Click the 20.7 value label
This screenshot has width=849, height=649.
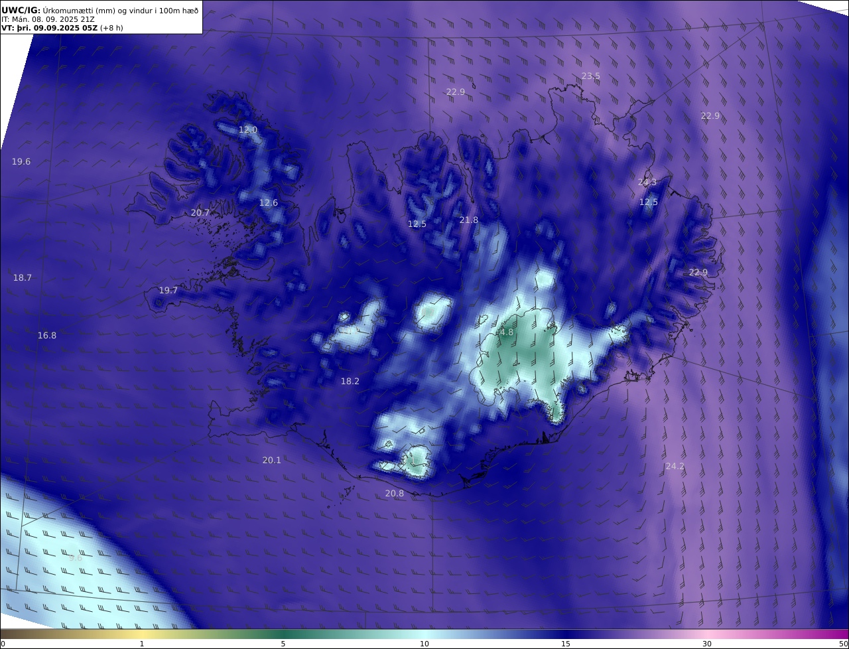pos(200,213)
